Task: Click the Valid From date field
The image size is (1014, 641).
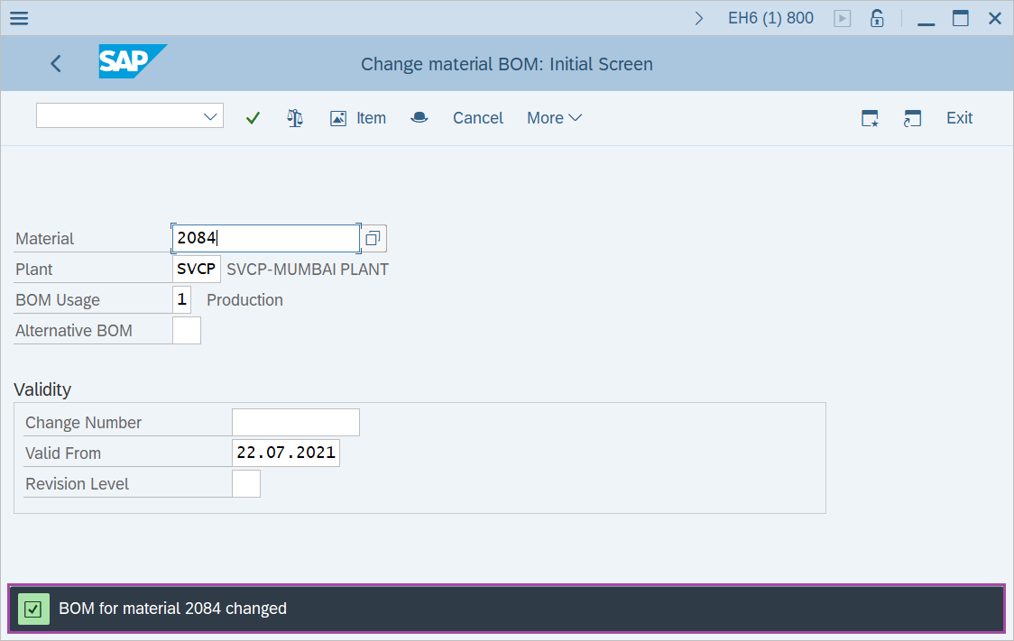Action: pos(285,453)
